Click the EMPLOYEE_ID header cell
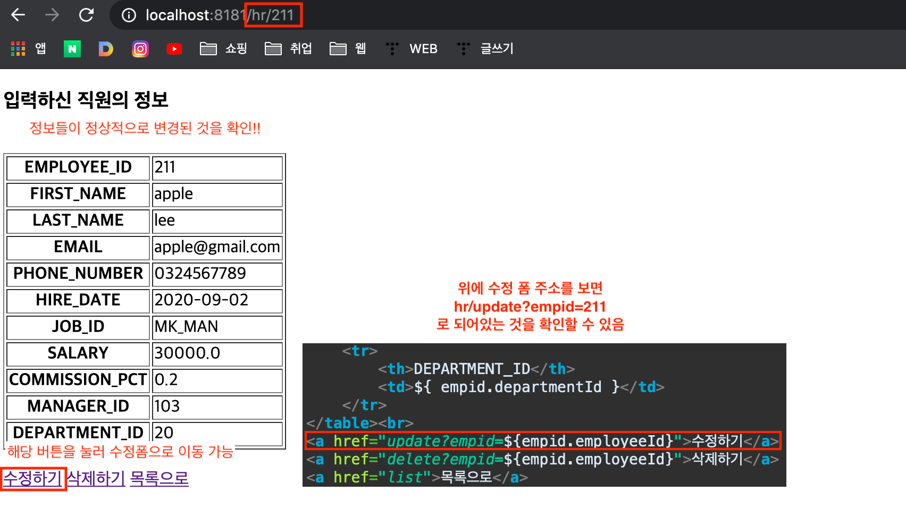The width and height of the screenshot is (906, 508). [78, 168]
